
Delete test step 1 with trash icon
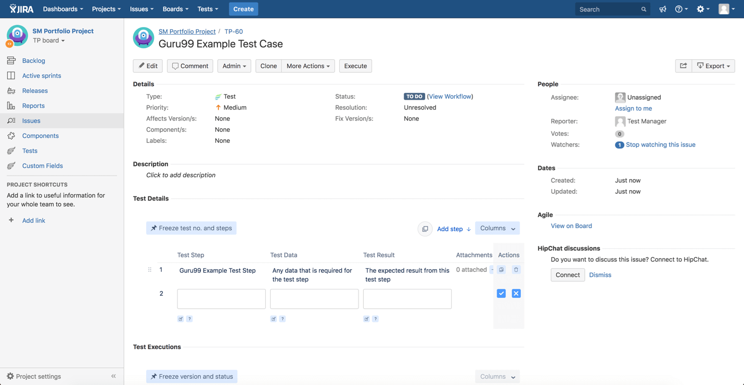click(x=516, y=270)
